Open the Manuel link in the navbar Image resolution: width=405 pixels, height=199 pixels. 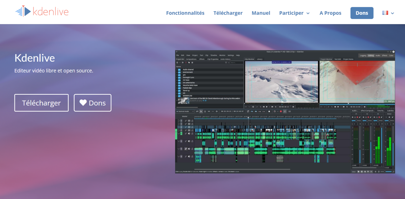[x=261, y=13]
